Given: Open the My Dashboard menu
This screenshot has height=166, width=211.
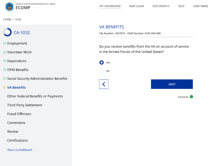Looking at the screenshot, I should (x=110, y=6).
